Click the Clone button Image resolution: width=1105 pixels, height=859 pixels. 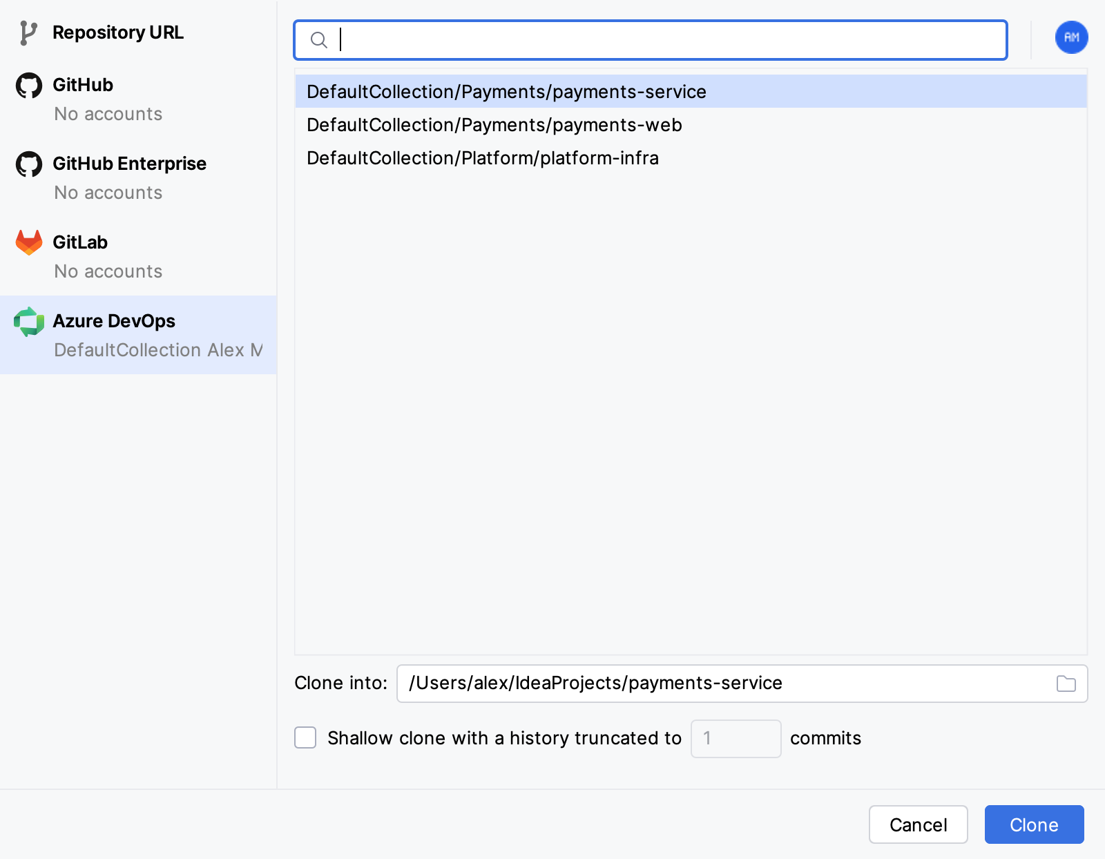tap(1034, 824)
